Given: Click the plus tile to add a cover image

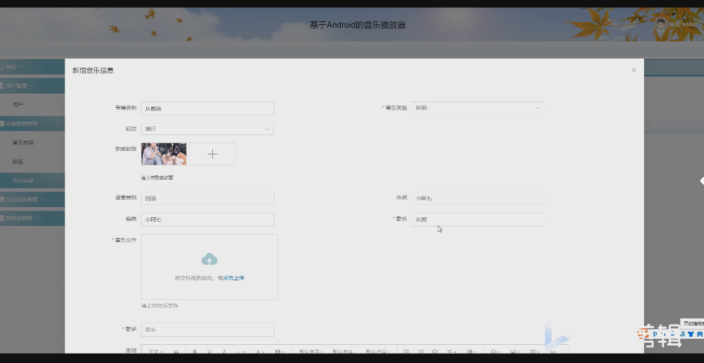Looking at the screenshot, I should click(212, 154).
